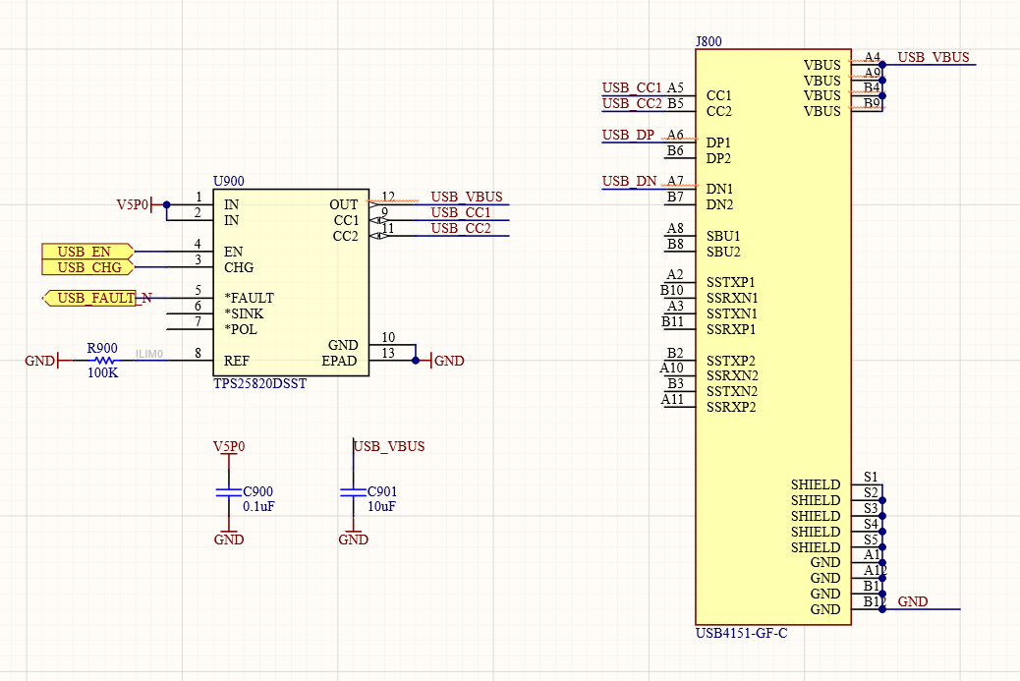Viewport: 1020px width, 681px height.
Task: Click the R900 designator text
Action: click(102, 348)
